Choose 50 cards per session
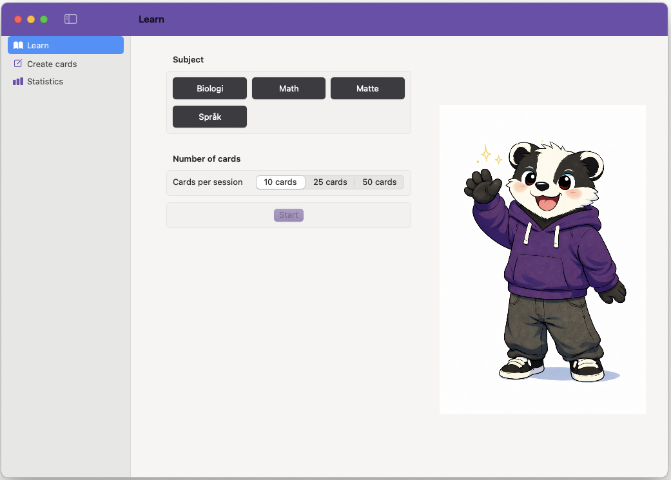This screenshot has height=480, width=671. (379, 182)
